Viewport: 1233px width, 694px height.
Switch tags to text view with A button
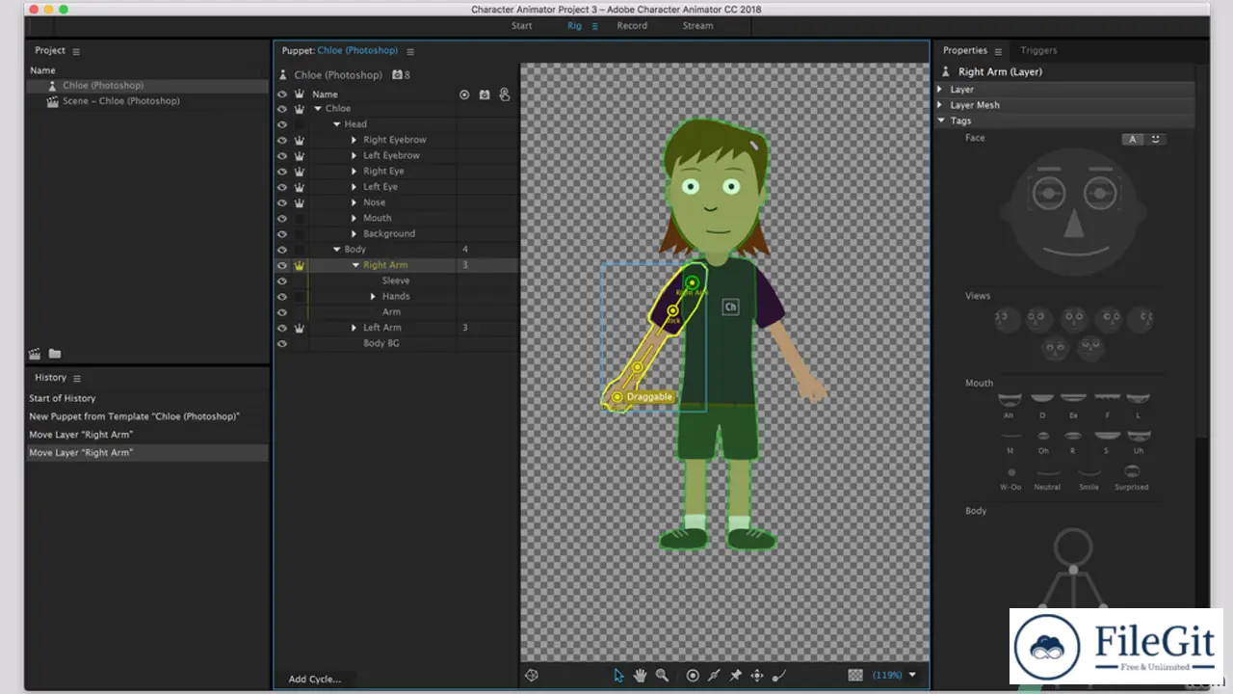click(1133, 139)
